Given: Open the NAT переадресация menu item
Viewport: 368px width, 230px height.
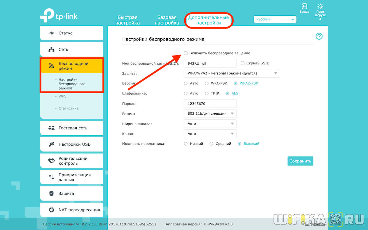Looking at the screenshot, I should click(71, 210).
